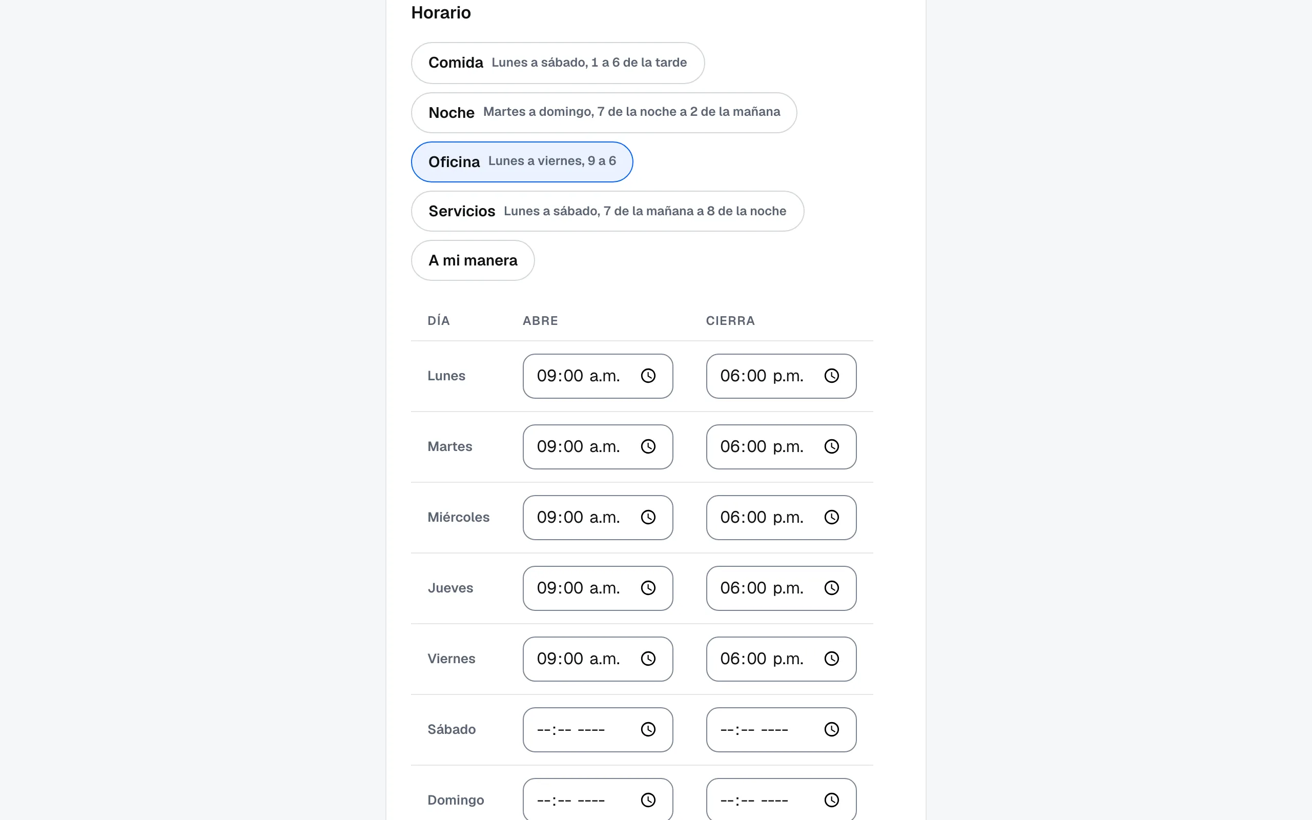This screenshot has height=820, width=1312.
Task: Edit Jueves opening time field
Action: point(598,588)
